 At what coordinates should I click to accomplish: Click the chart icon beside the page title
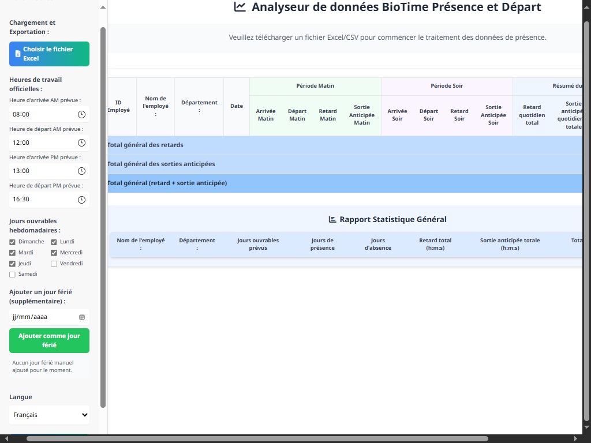pos(240,7)
